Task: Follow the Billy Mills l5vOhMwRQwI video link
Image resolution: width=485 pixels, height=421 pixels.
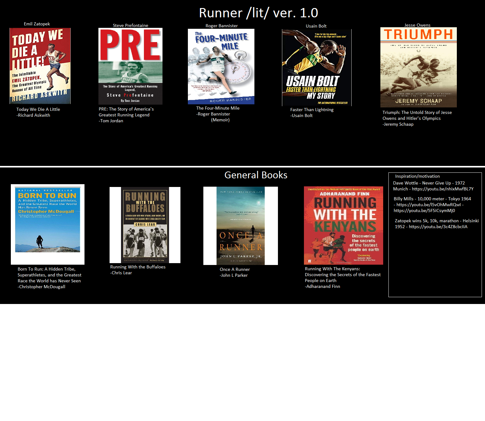Action: 428,205
